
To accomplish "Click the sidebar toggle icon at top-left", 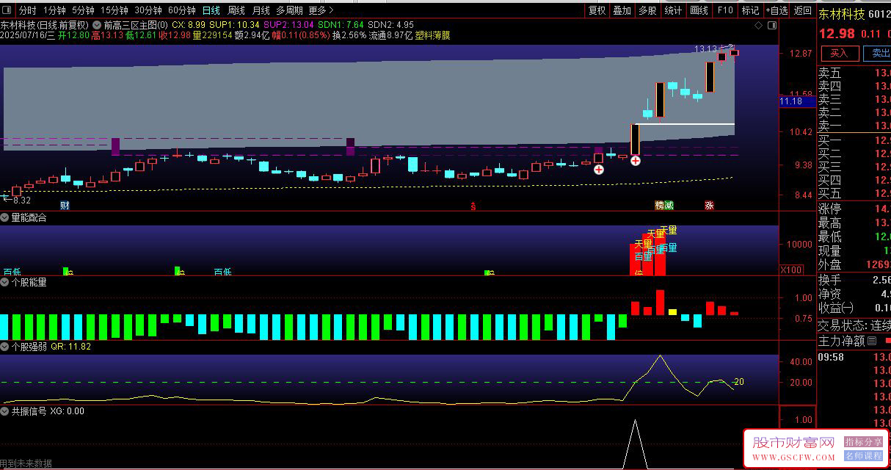I will tap(7, 10).
